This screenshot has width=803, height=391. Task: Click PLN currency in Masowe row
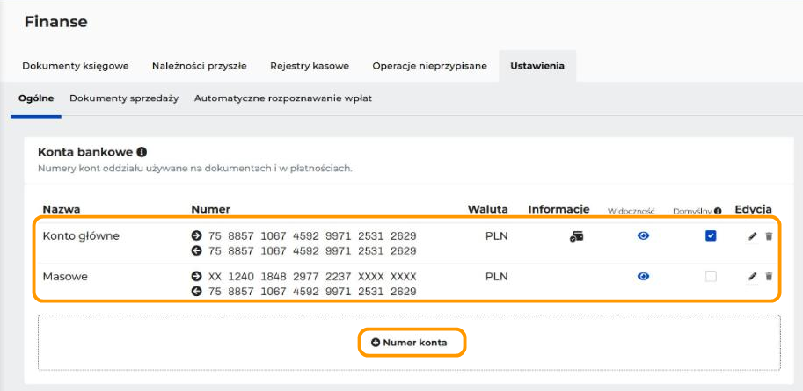coord(496,277)
